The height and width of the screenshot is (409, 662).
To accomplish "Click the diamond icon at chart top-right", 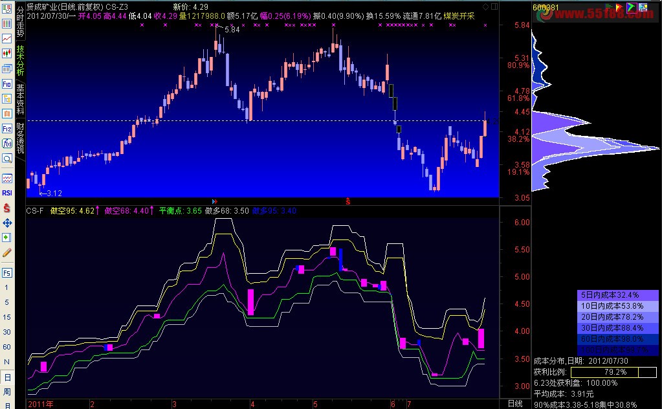I will click(x=485, y=6).
